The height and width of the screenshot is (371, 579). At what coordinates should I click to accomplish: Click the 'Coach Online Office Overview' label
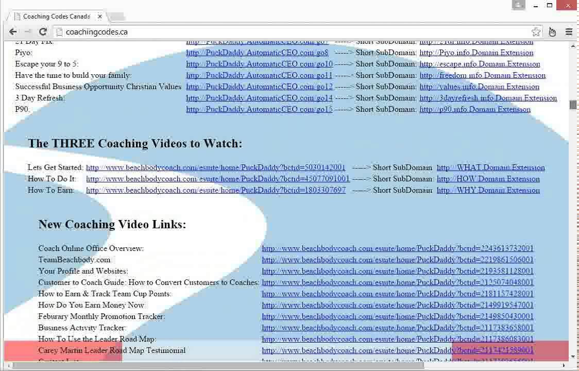pos(91,249)
